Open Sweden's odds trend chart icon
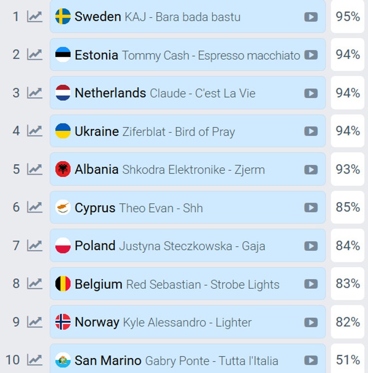This screenshot has width=368, height=373. point(34,17)
